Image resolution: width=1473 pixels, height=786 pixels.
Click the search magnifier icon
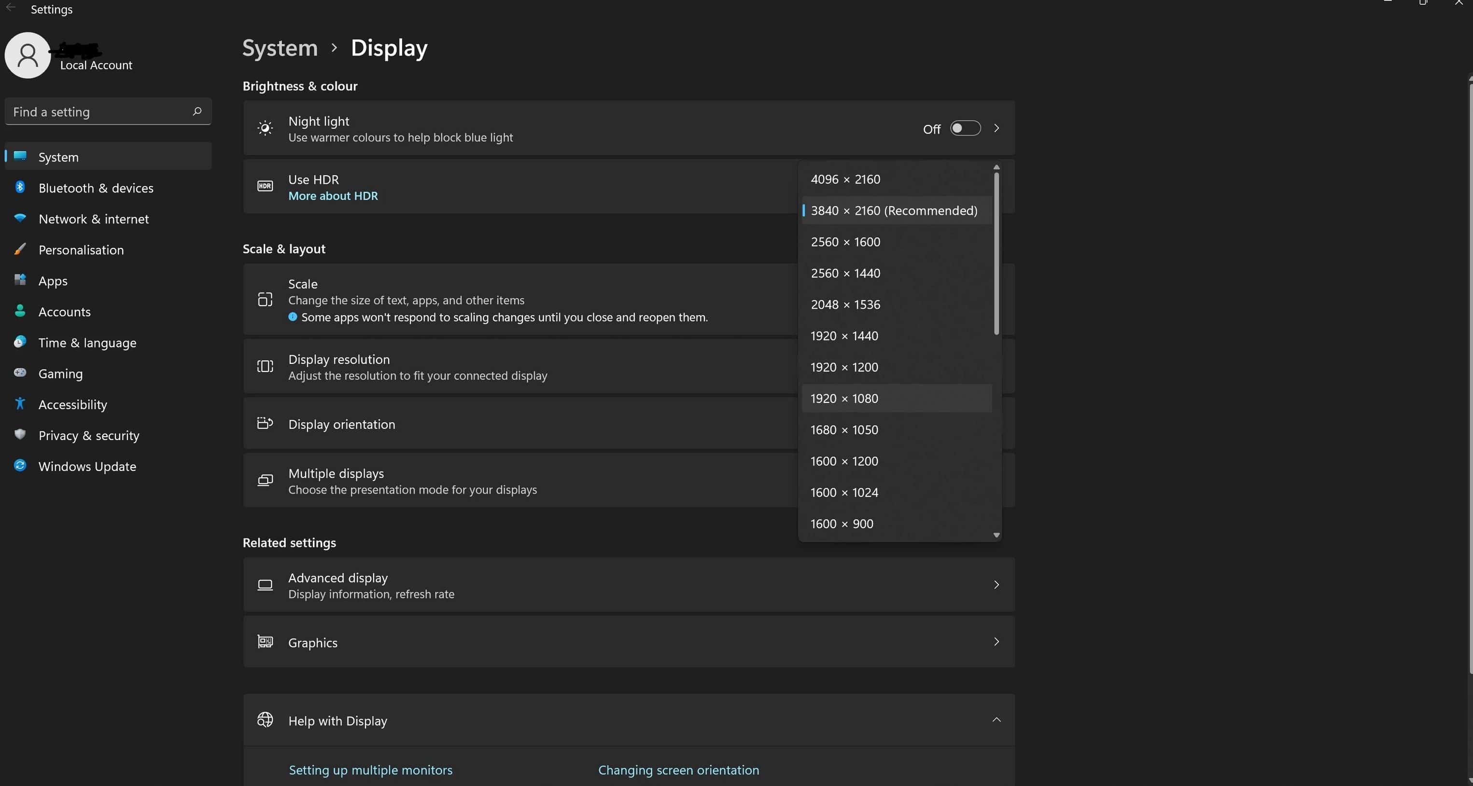[x=197, y=111]
